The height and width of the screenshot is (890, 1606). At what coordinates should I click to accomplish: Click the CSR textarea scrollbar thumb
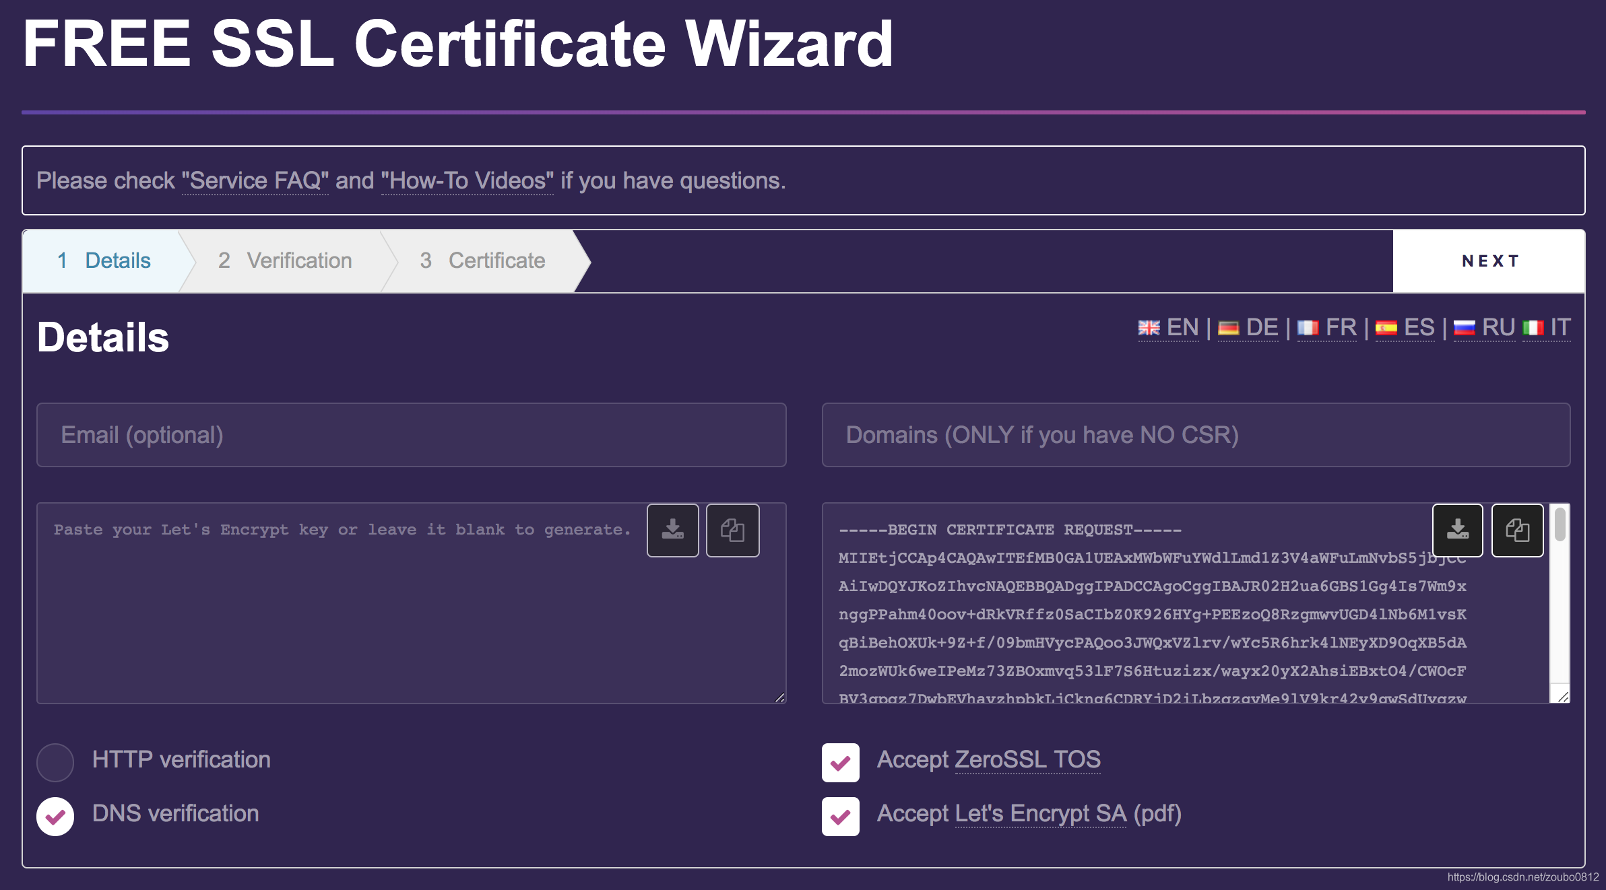point(1560,524)
